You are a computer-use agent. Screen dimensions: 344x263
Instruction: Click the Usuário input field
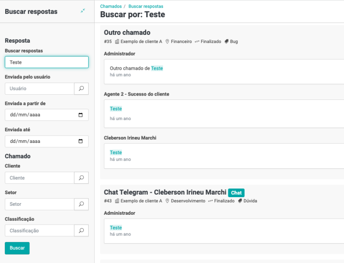point(40,89)
